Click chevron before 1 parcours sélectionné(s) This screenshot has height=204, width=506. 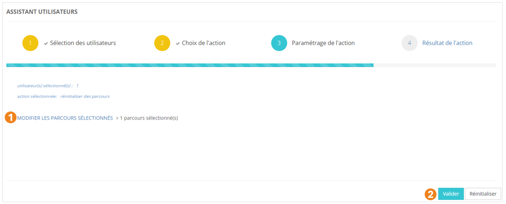[x=117, y=118]
